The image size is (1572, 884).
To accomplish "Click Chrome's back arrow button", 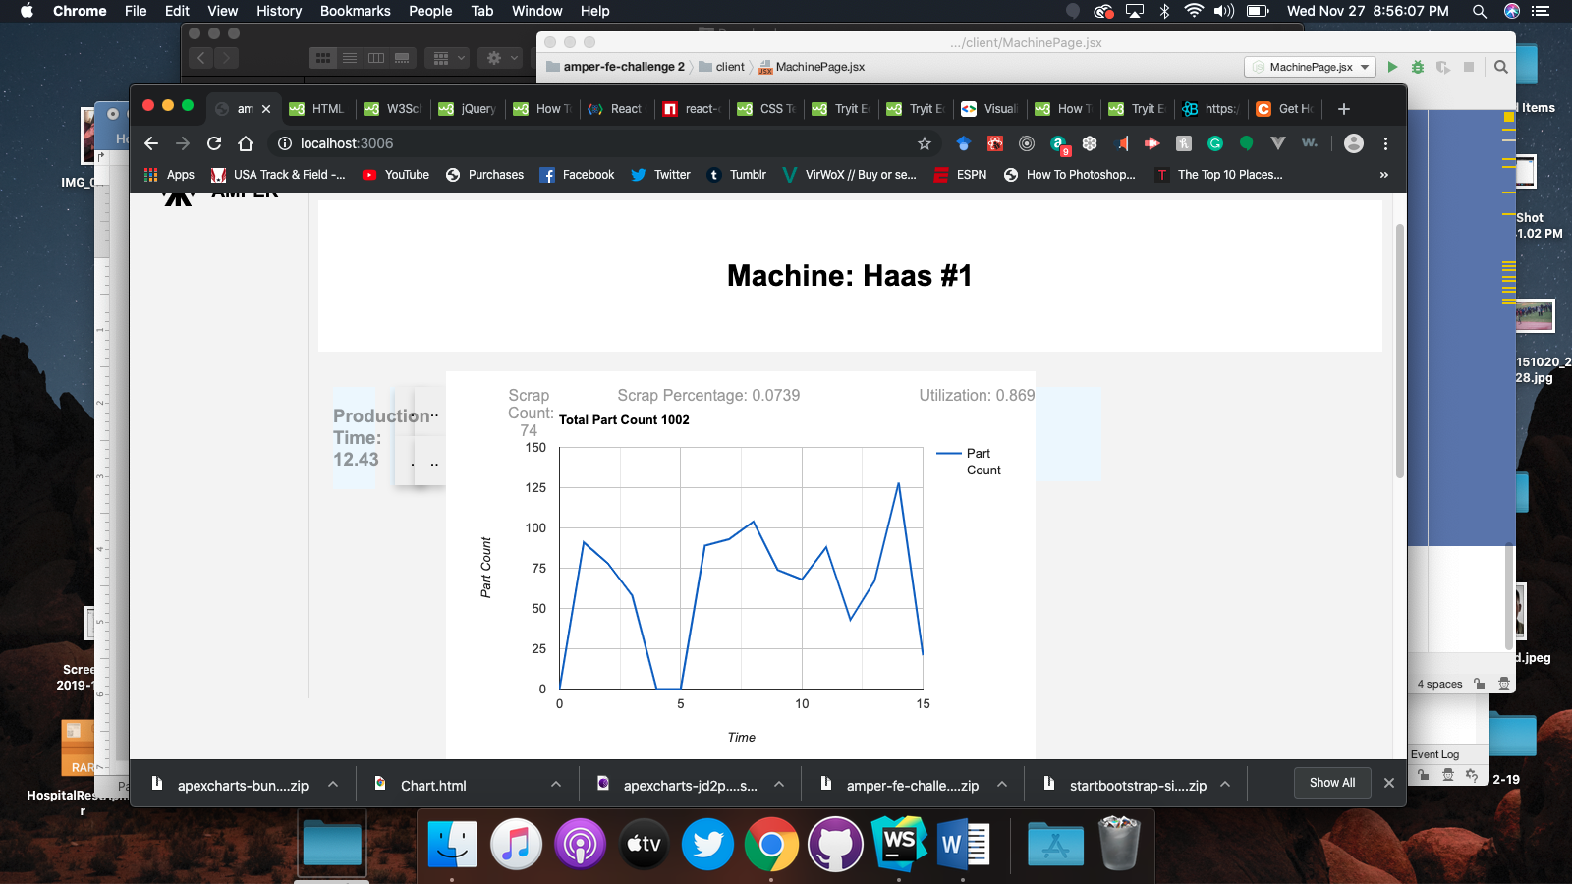I will [151, 143].
